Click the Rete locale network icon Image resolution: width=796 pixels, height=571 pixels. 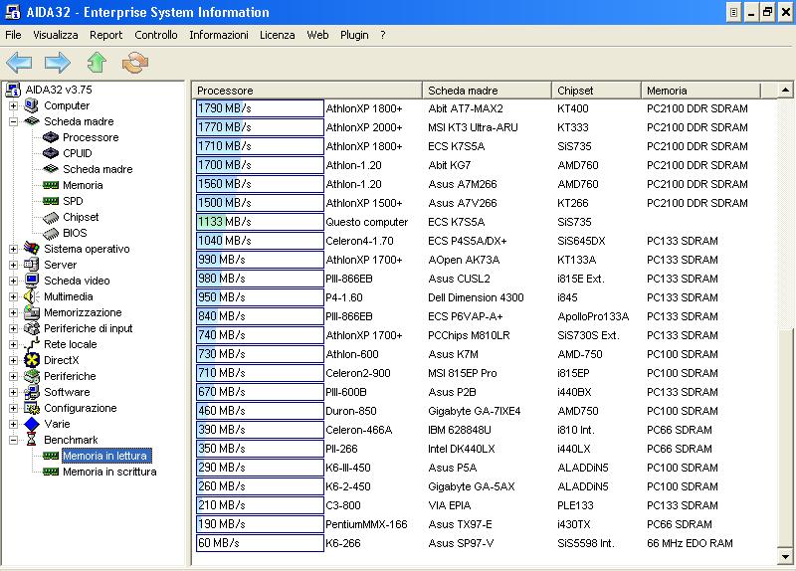[32, 344]
